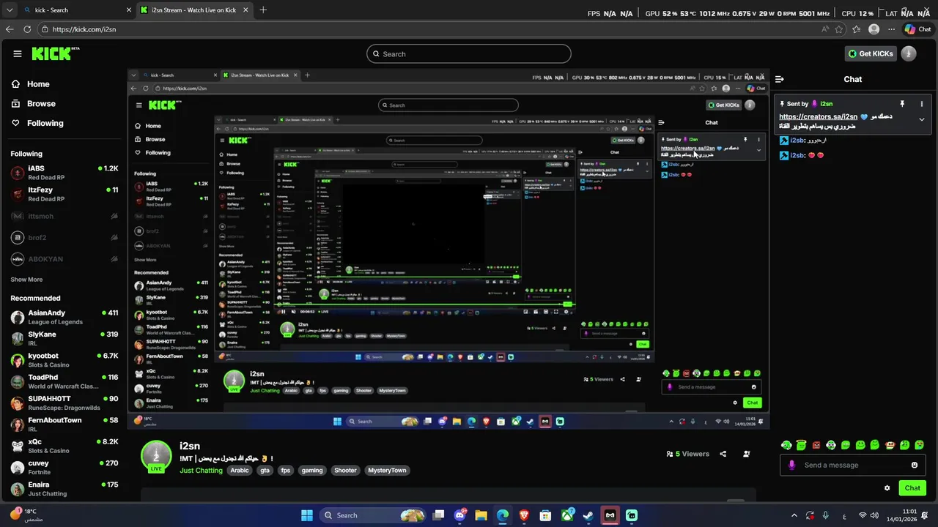Open the user profile avatar menu
Screen dimensions: 938x527
(909, 53)
